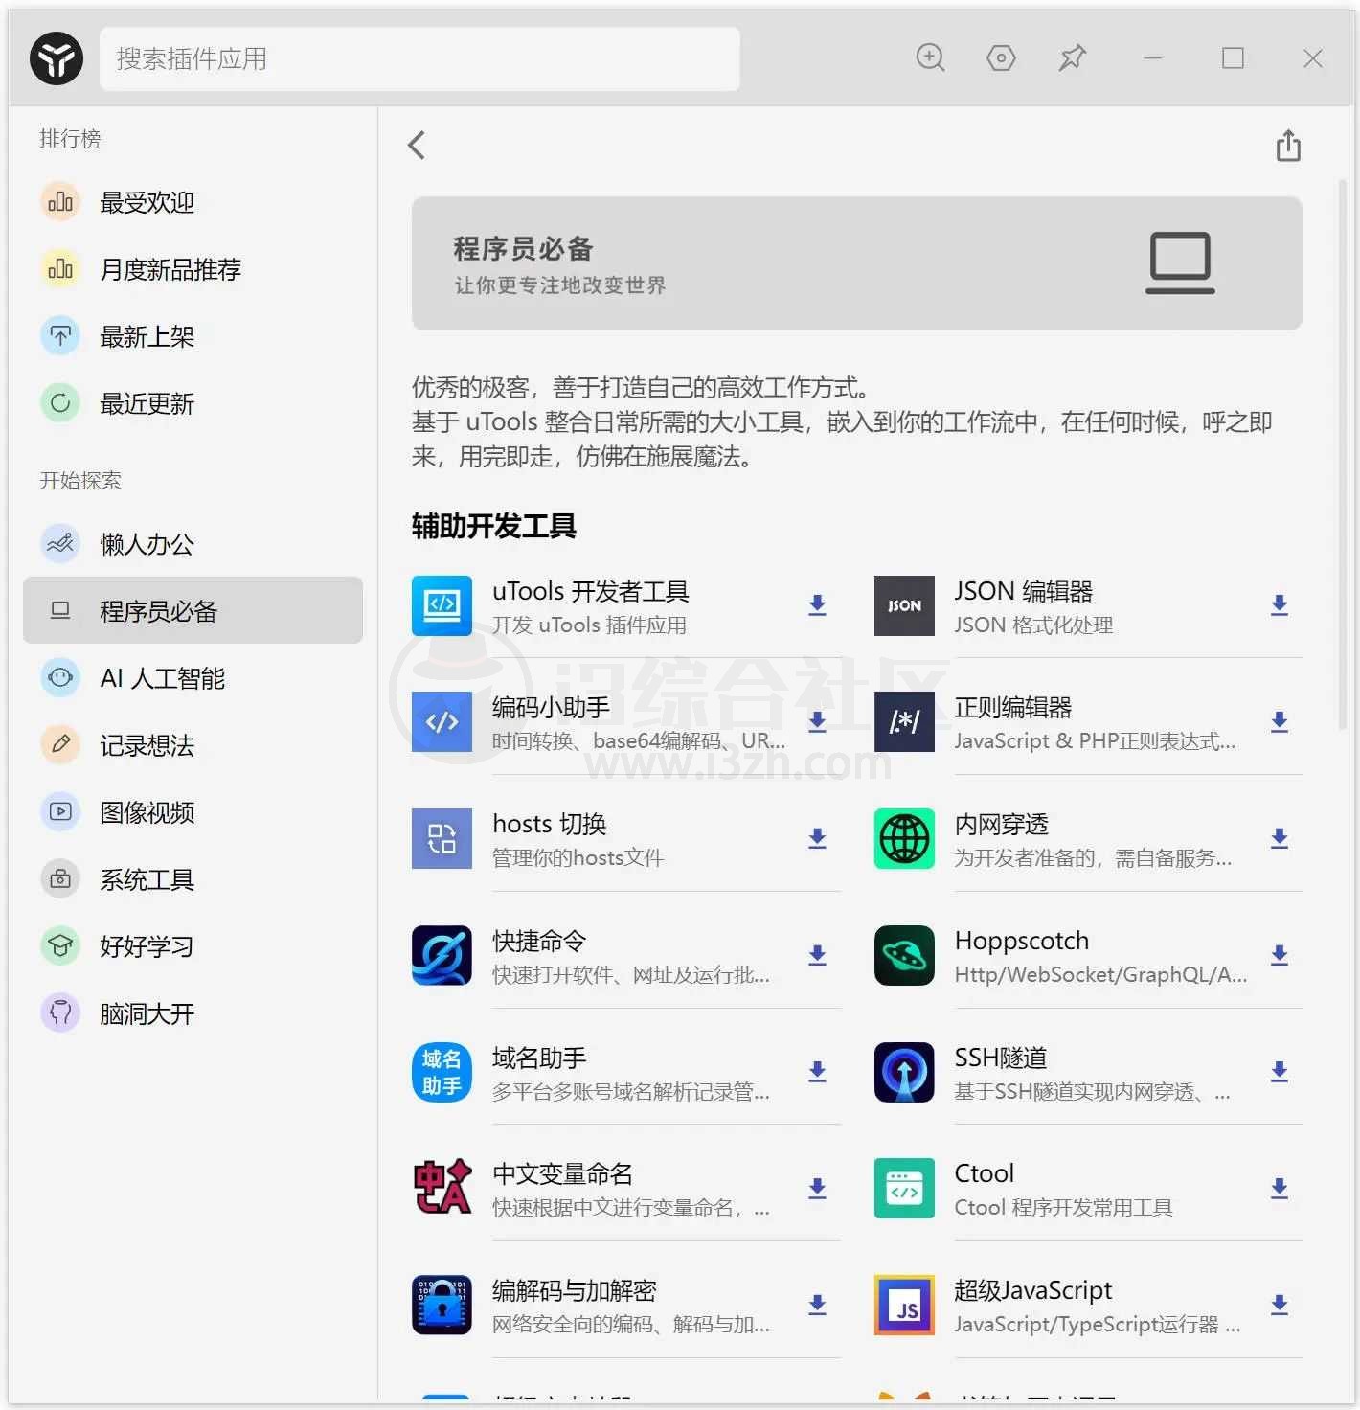Screen dimensions: 1360x1410
Task: Download 超级JavaScript plugin
Action: coord(1280,1306)
